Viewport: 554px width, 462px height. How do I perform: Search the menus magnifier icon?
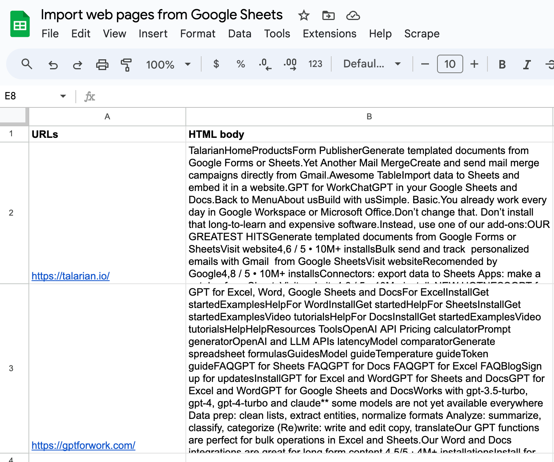tap(27, 64)
